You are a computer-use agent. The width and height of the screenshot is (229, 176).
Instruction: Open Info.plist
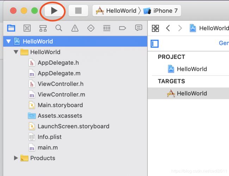pos(45,137)
